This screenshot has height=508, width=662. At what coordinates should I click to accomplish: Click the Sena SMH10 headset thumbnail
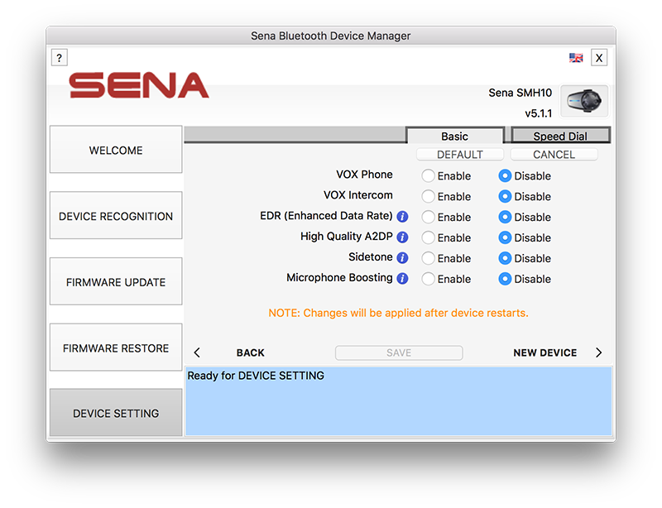pos(584,101)
